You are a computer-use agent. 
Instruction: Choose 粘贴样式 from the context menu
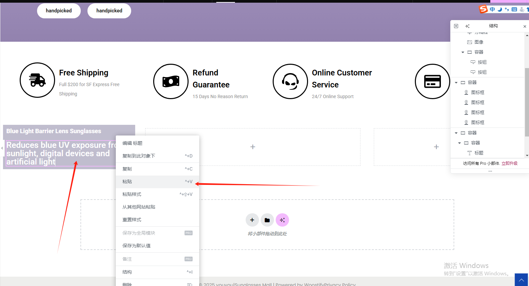158,194
